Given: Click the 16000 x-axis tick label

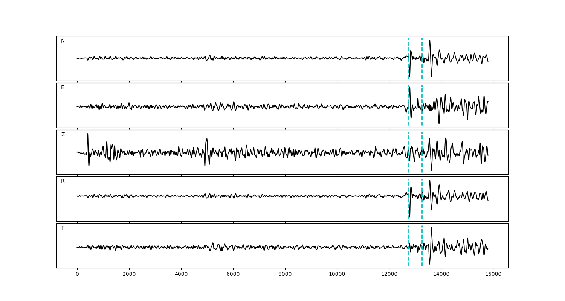Looking at the screenshot, I should (x=493, y=274).
